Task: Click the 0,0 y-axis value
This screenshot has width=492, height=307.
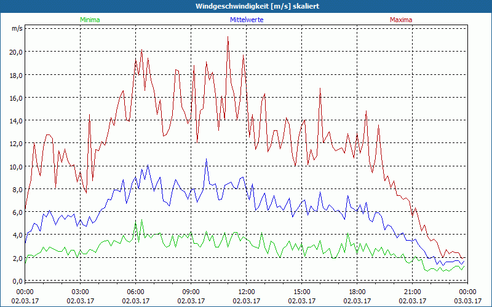Action: pyautogui.click(x=17, y=281)
